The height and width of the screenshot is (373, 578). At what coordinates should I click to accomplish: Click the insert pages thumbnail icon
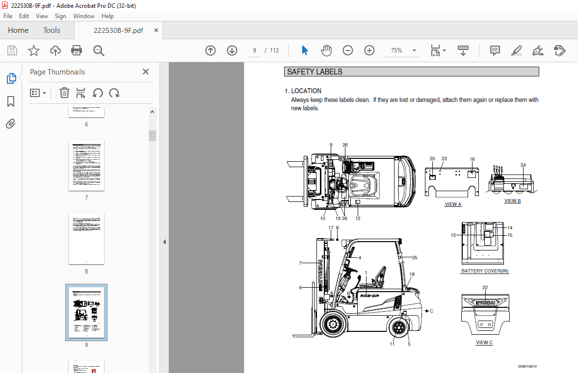(x=81, y=93)
